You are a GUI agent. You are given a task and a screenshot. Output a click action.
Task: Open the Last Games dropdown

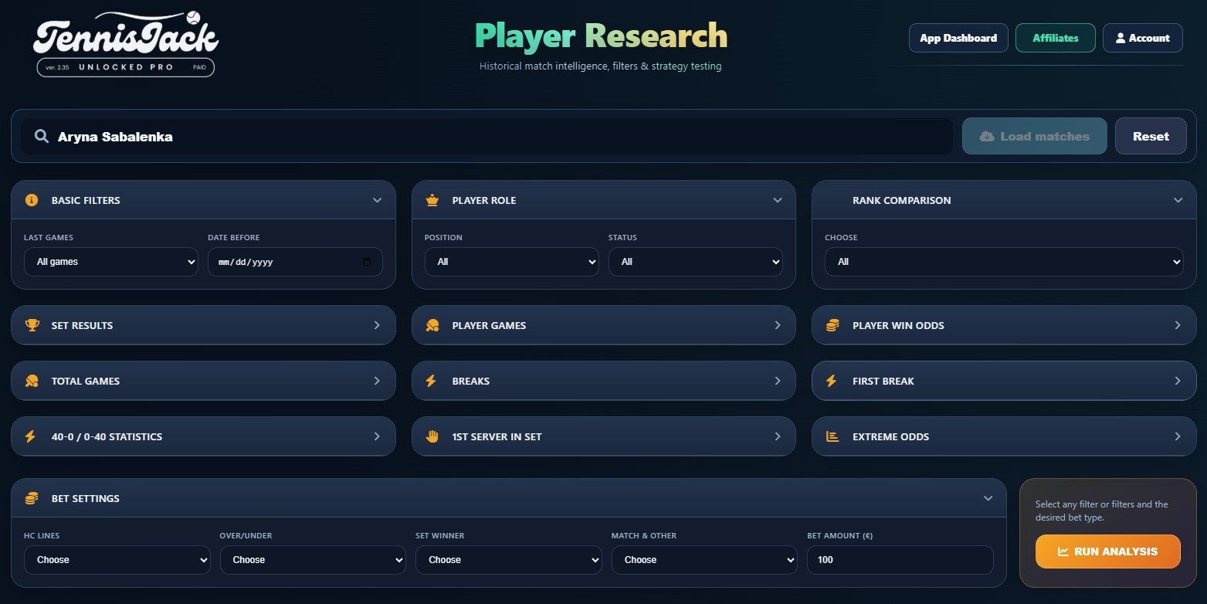111,262
